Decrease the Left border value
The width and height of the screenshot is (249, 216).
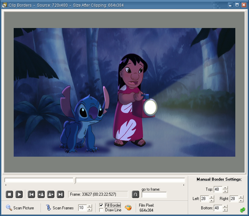tap(212, 200)
